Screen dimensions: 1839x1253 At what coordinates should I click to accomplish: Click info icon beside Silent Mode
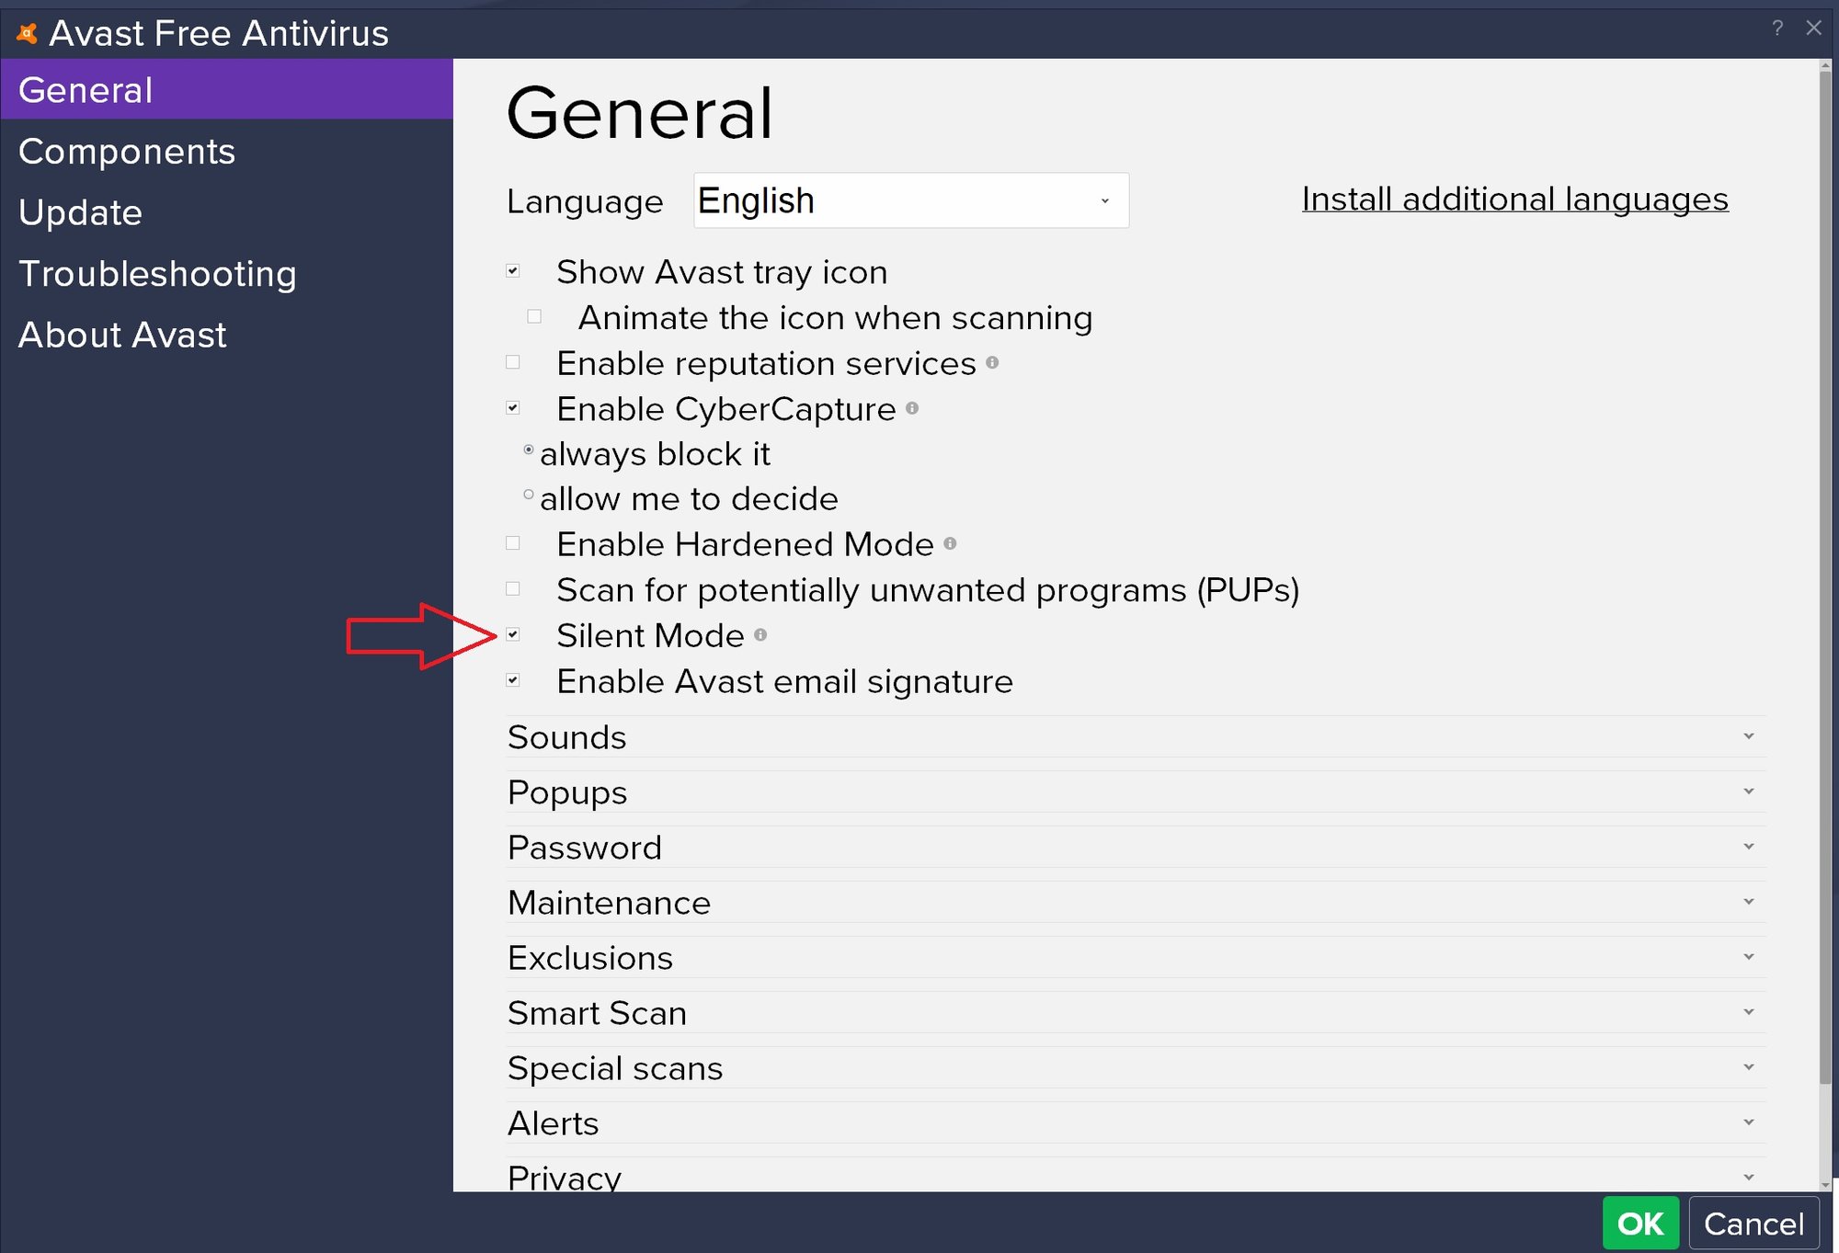[x=760, y=634]
